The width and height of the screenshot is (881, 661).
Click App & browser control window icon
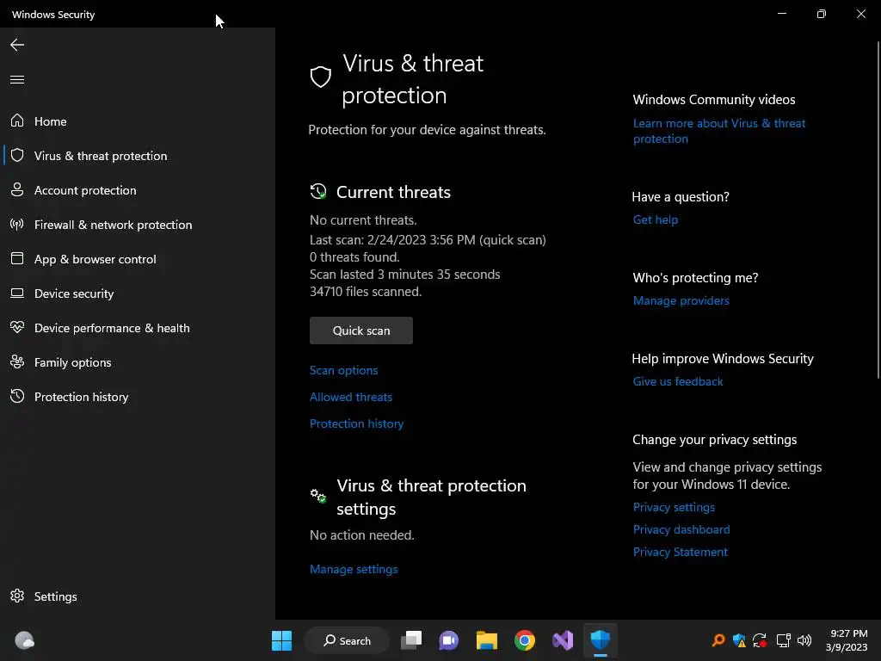pyautogui.click(x=17, y=259)
